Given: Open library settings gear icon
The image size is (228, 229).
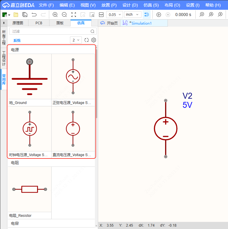Looking at the screenshot, I should (x=94, y=40).
